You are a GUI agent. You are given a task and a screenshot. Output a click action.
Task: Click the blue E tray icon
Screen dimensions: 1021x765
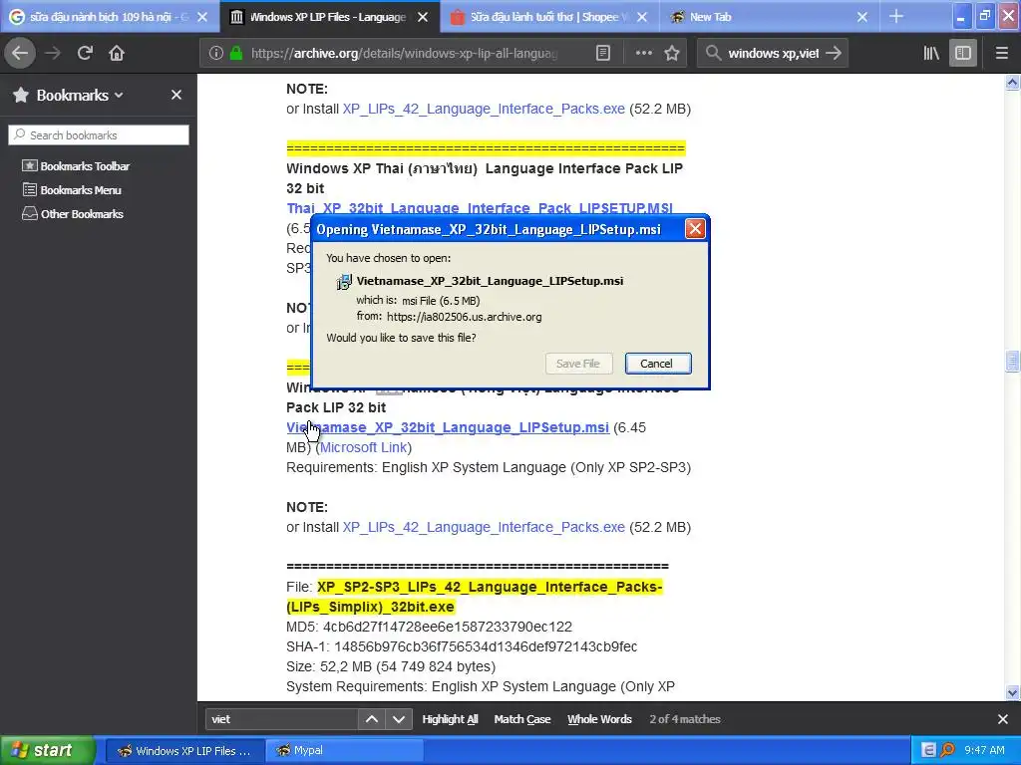click(x=928, y=750)
